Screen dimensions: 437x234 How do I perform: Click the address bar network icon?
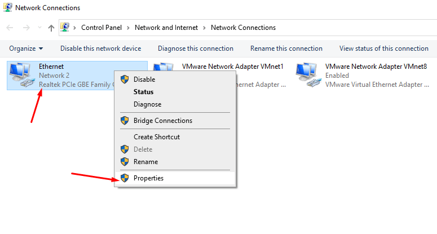pyautogui.click(x=65, y=27)
